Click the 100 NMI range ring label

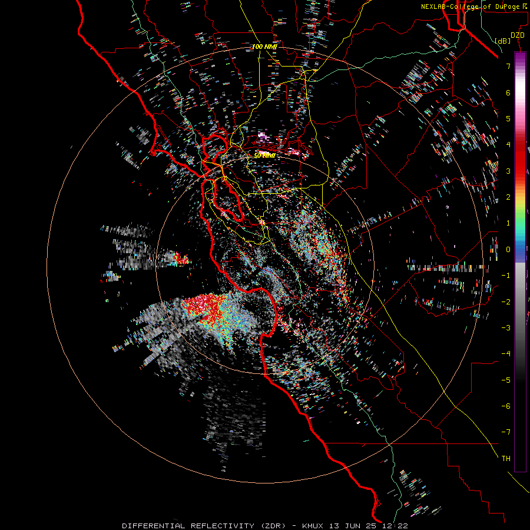[264, 47]
